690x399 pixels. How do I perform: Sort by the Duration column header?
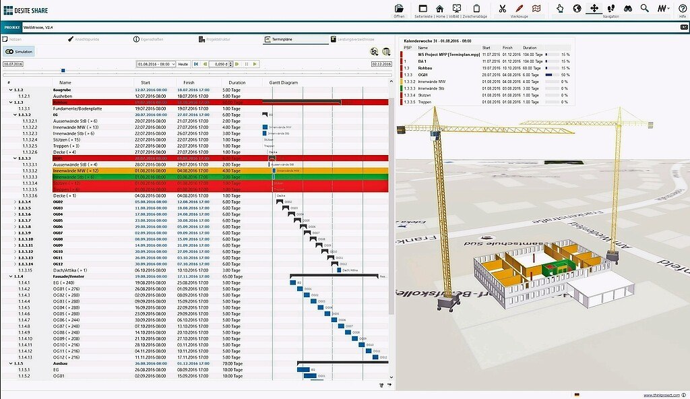241,82
